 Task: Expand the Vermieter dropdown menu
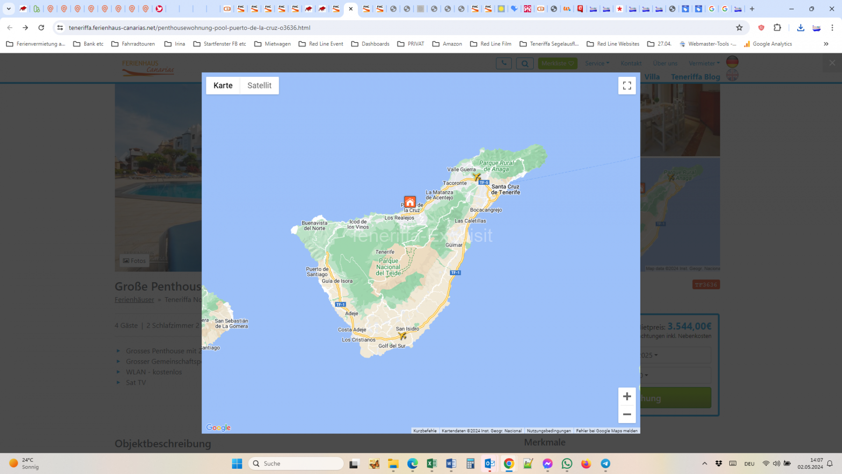point(704,63)
